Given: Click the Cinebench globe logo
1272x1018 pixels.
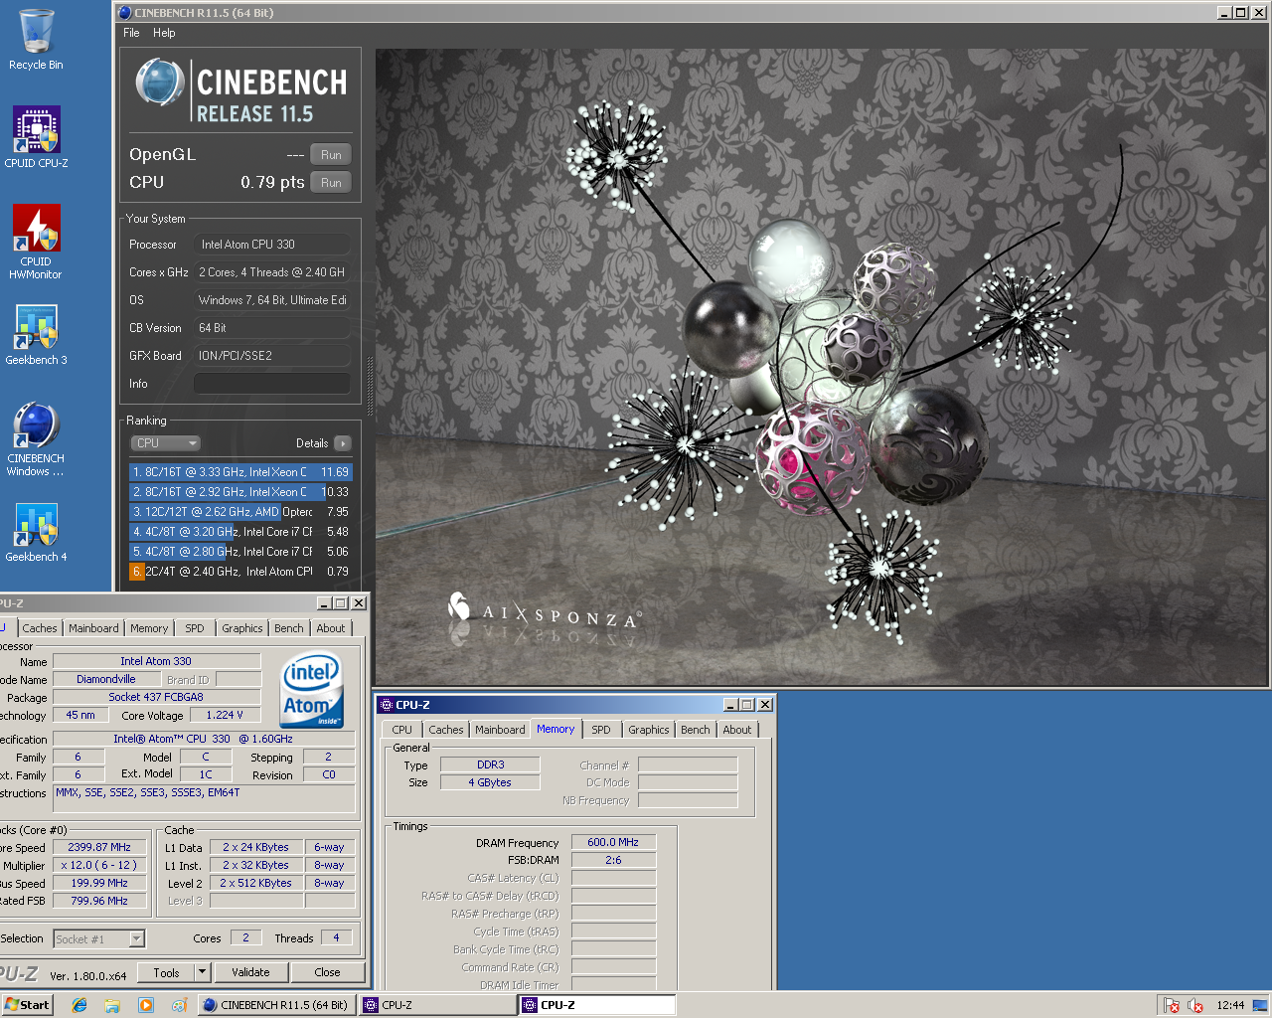Looking at the screenshot, I should [158, 82].
